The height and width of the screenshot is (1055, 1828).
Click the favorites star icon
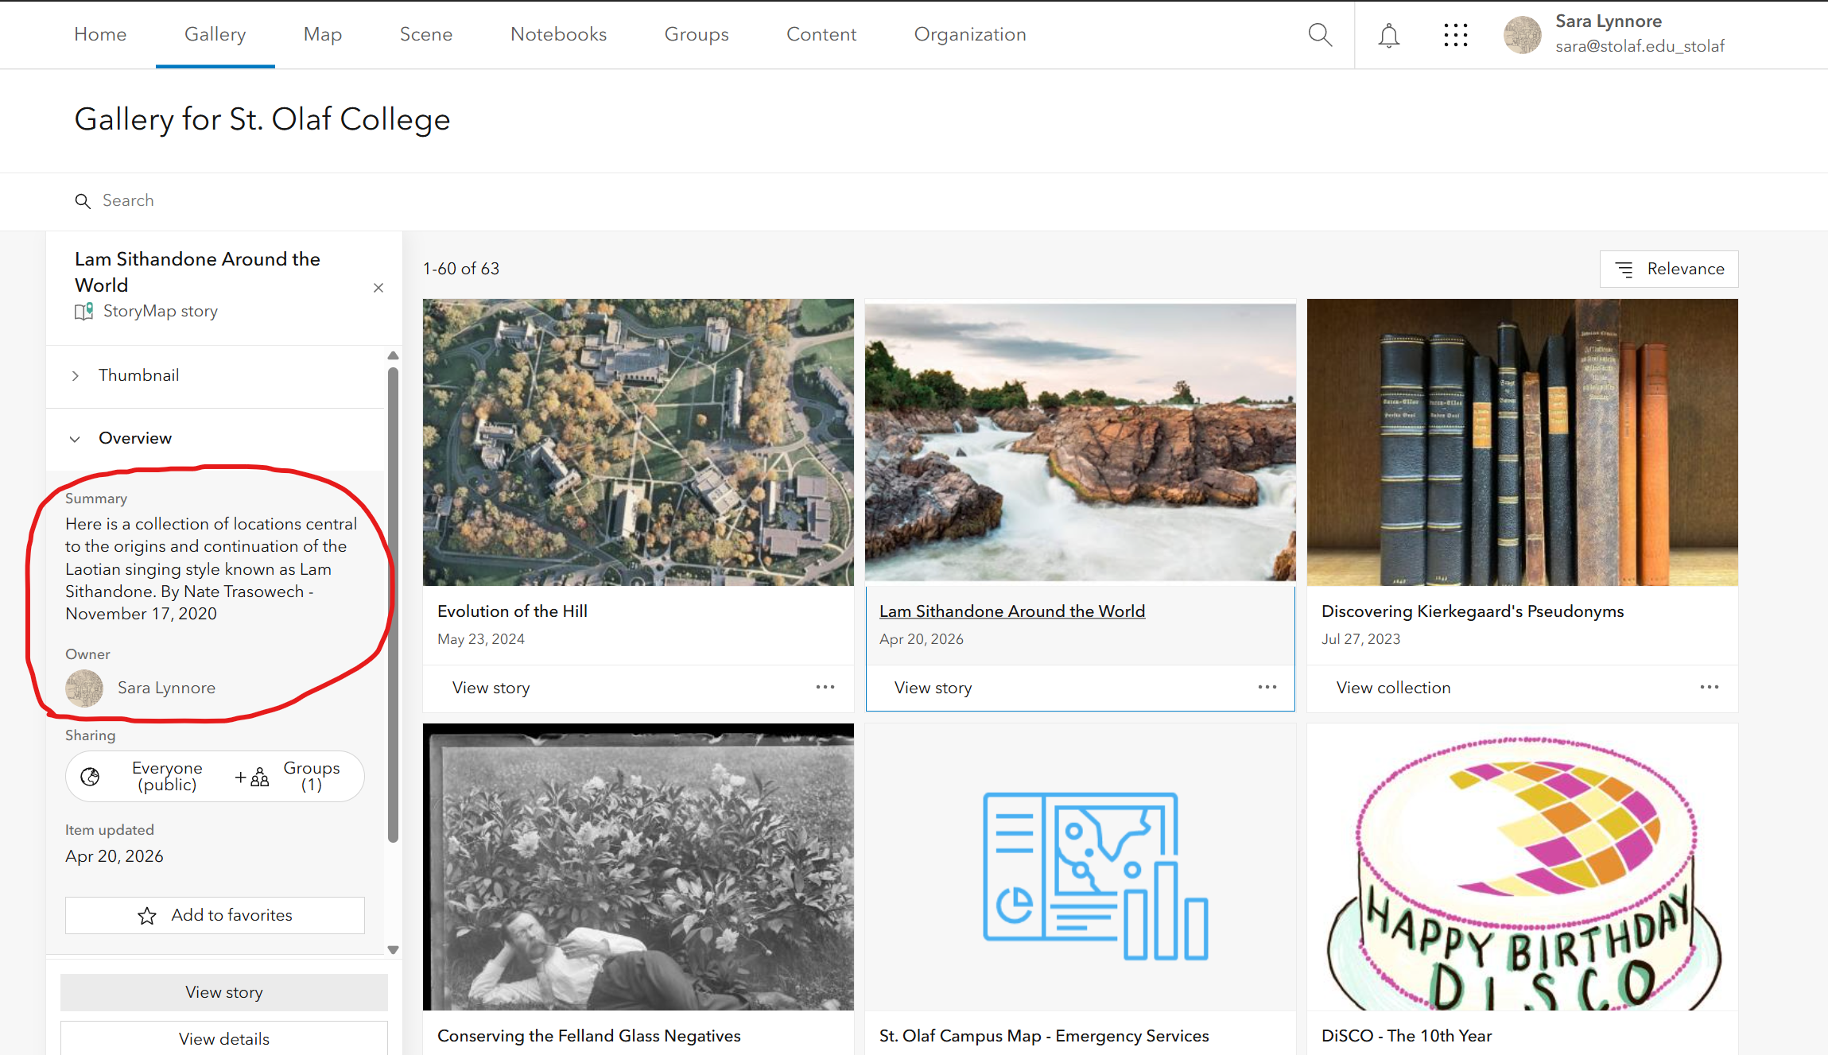coord(147,916)
